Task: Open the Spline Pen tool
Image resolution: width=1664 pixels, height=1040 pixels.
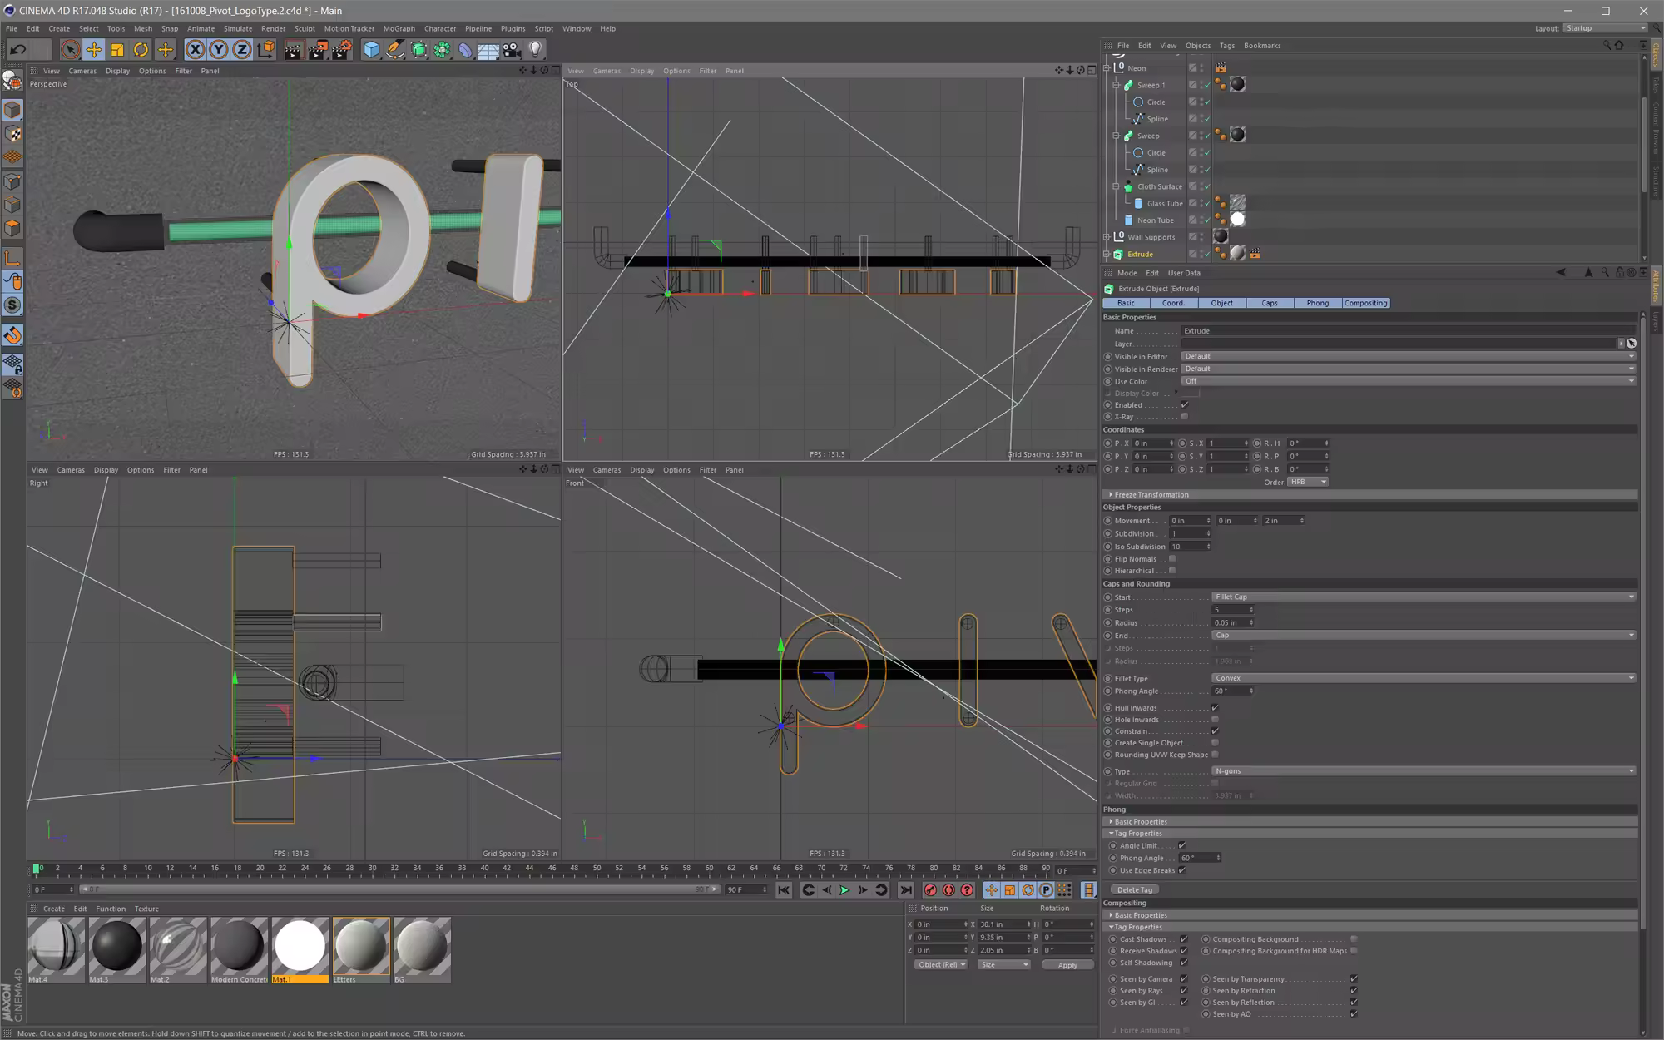Action: (x=394, y=50)
